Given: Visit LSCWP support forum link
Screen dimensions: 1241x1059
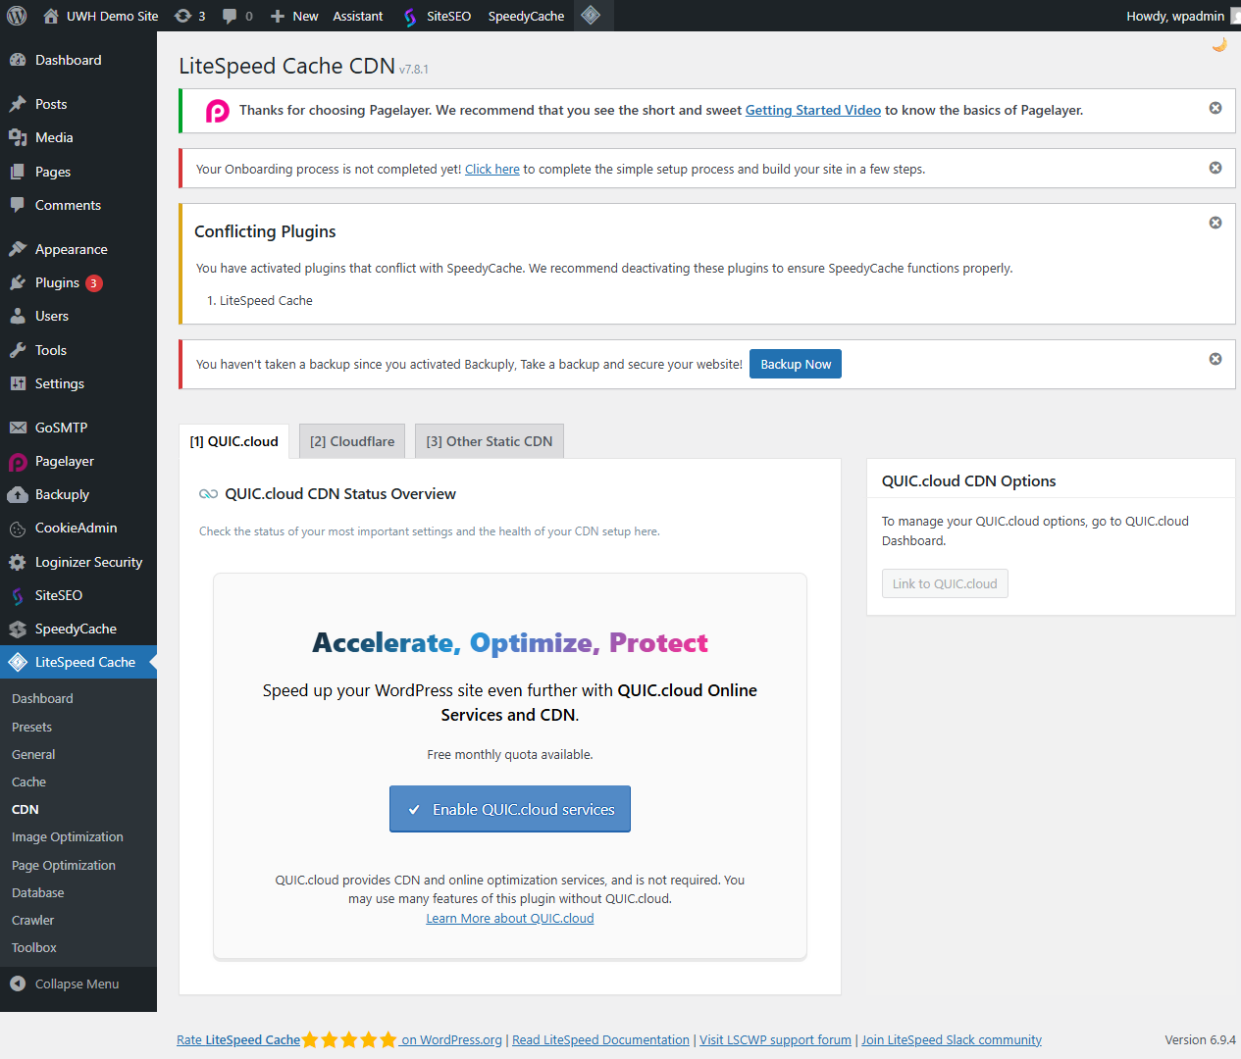Looking at the screenshot, I should (775, 1039).
